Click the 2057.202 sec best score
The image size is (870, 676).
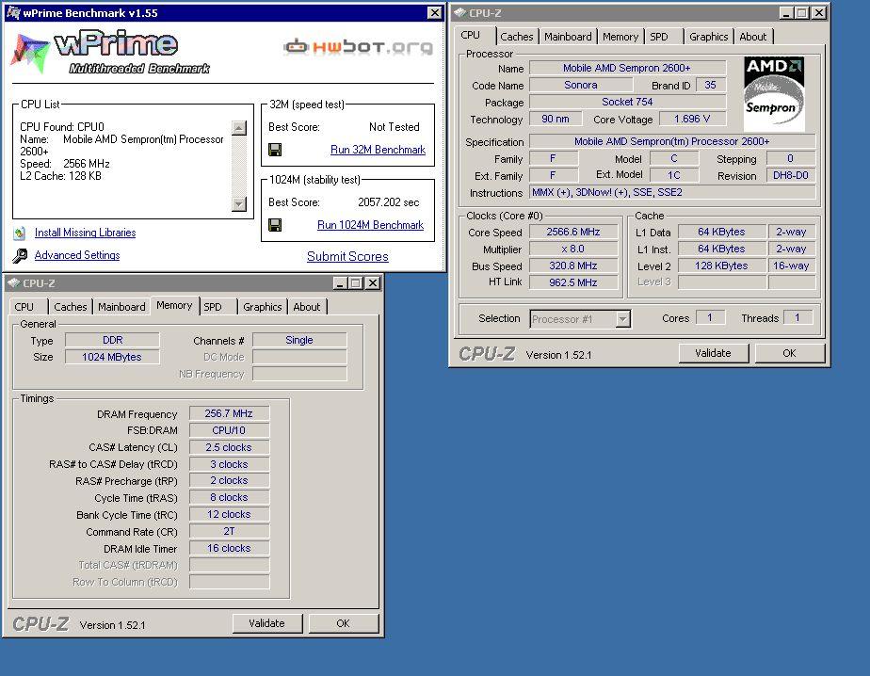(x=388, y=202)
